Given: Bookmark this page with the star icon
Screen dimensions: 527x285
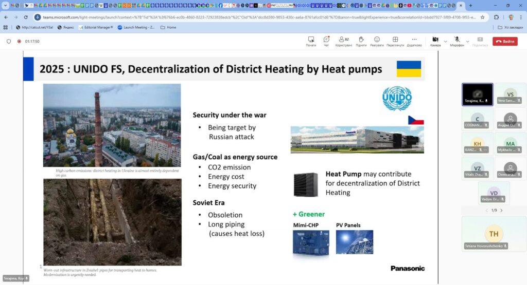Looking at the screenshot, I should [x=482, y=17].
